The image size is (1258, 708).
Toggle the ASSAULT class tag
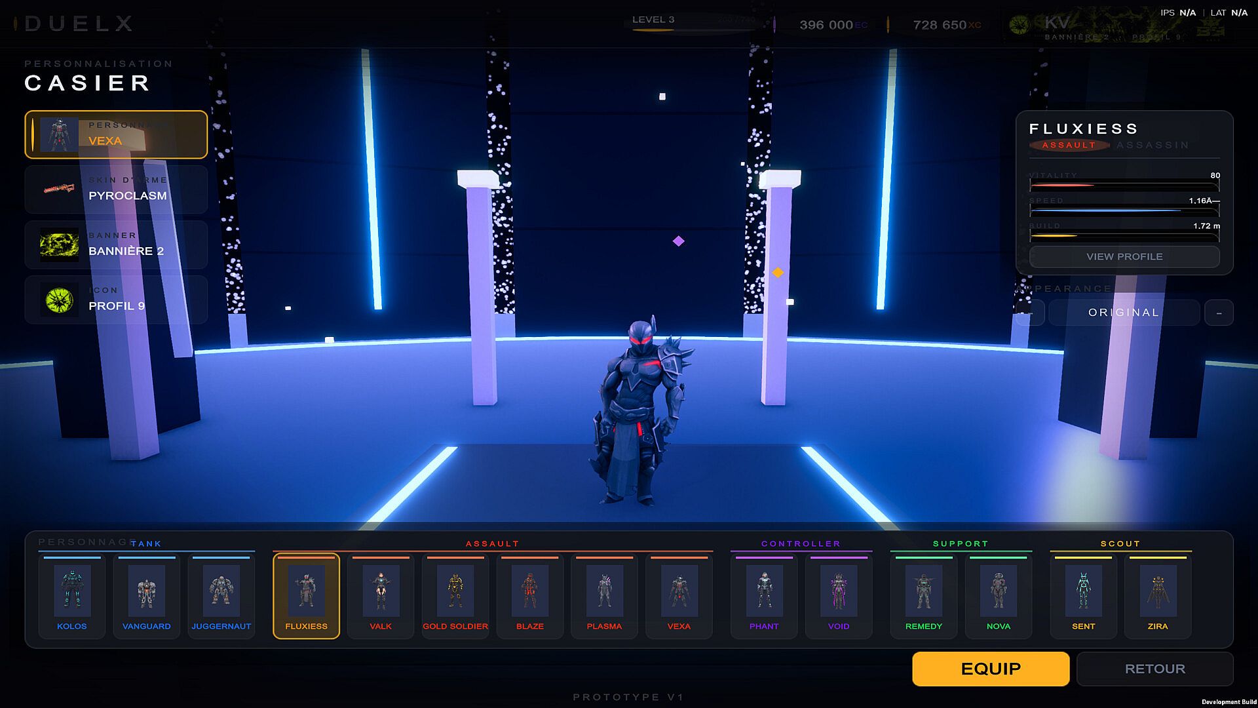click(1069, 145)
